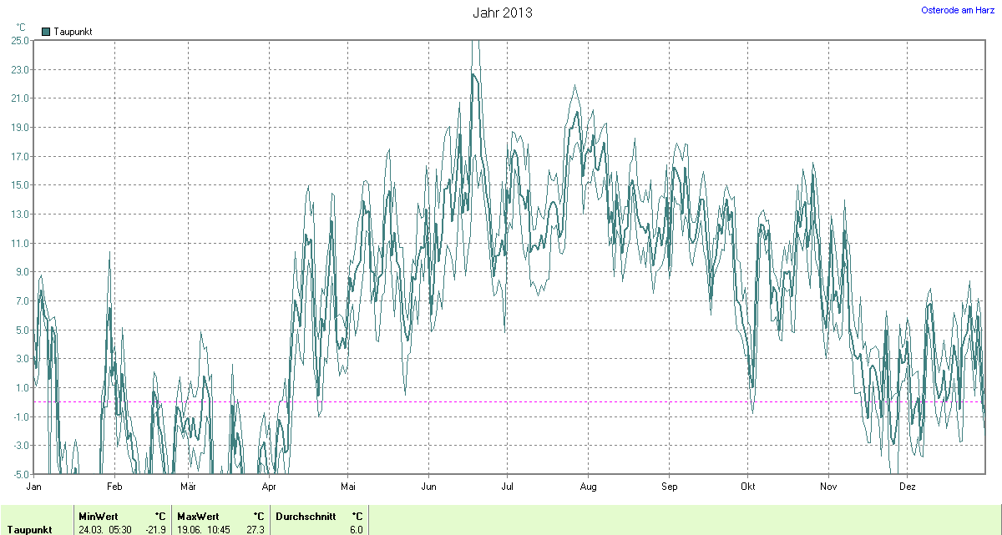Click the Apr month axis label
Screen dimensions: 1002x535
coord(269,486)
